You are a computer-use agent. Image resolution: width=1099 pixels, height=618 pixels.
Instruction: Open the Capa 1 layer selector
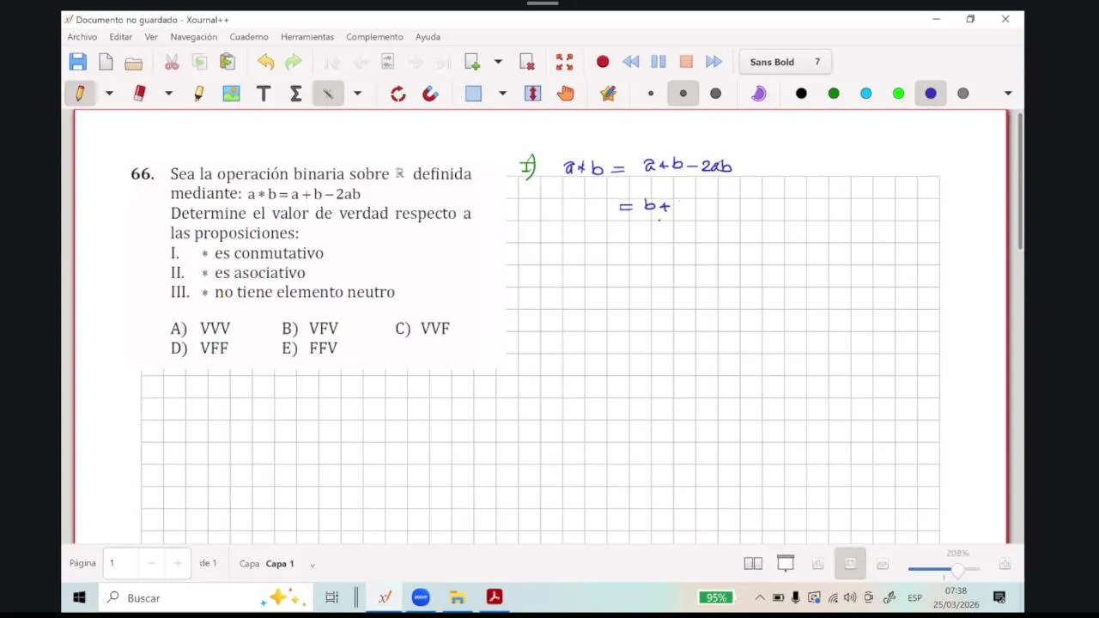tap(290, 564)
